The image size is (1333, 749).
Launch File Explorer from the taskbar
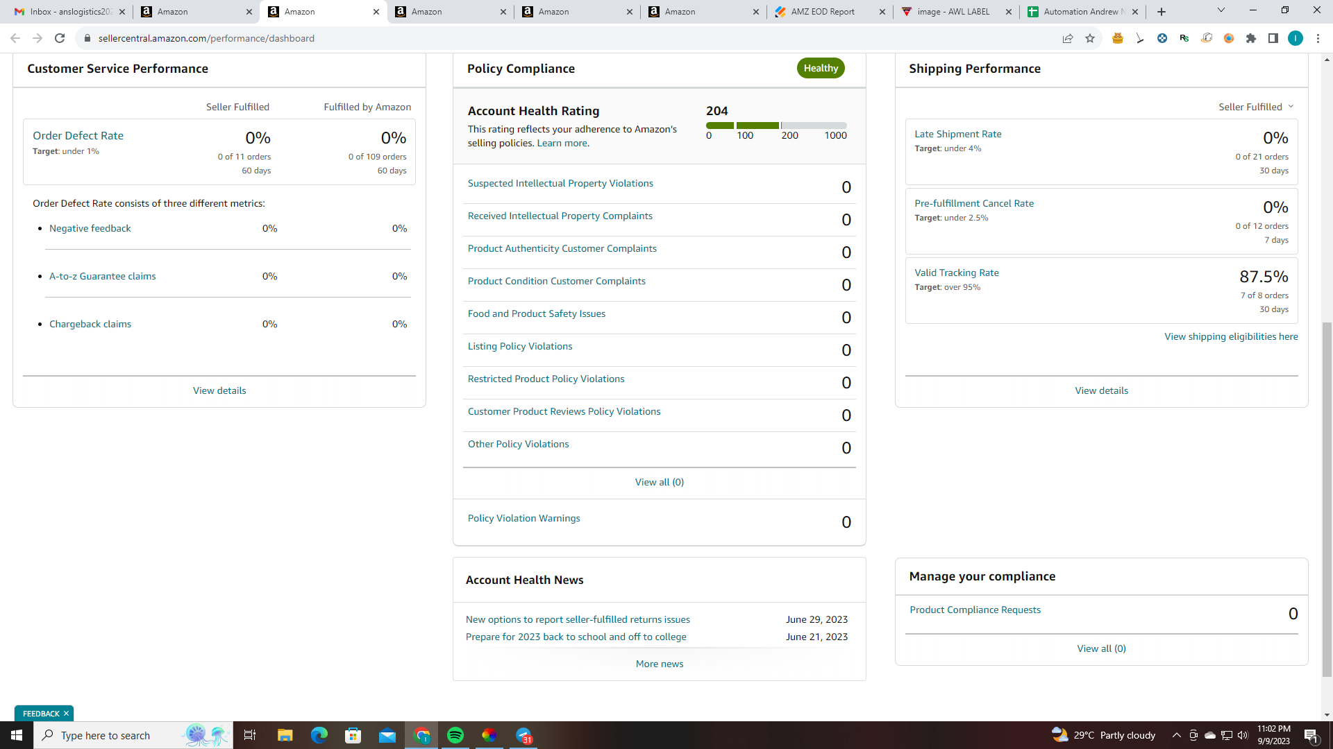[x=285, y=735]
